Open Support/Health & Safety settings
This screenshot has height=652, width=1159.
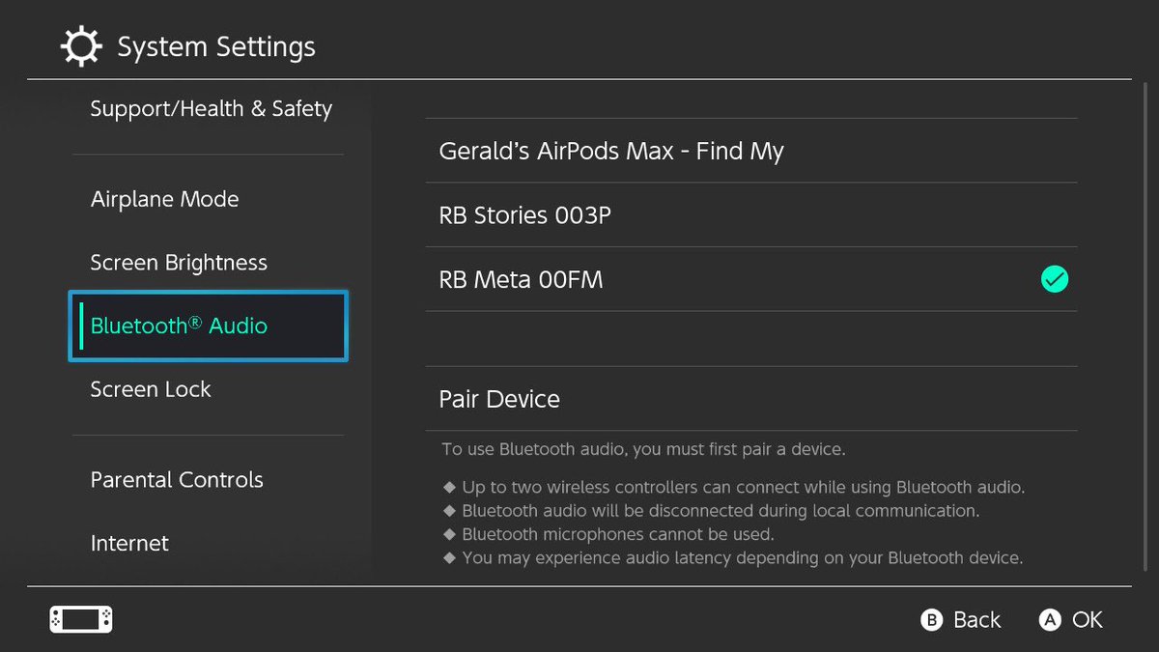click(x=209, y=109)
